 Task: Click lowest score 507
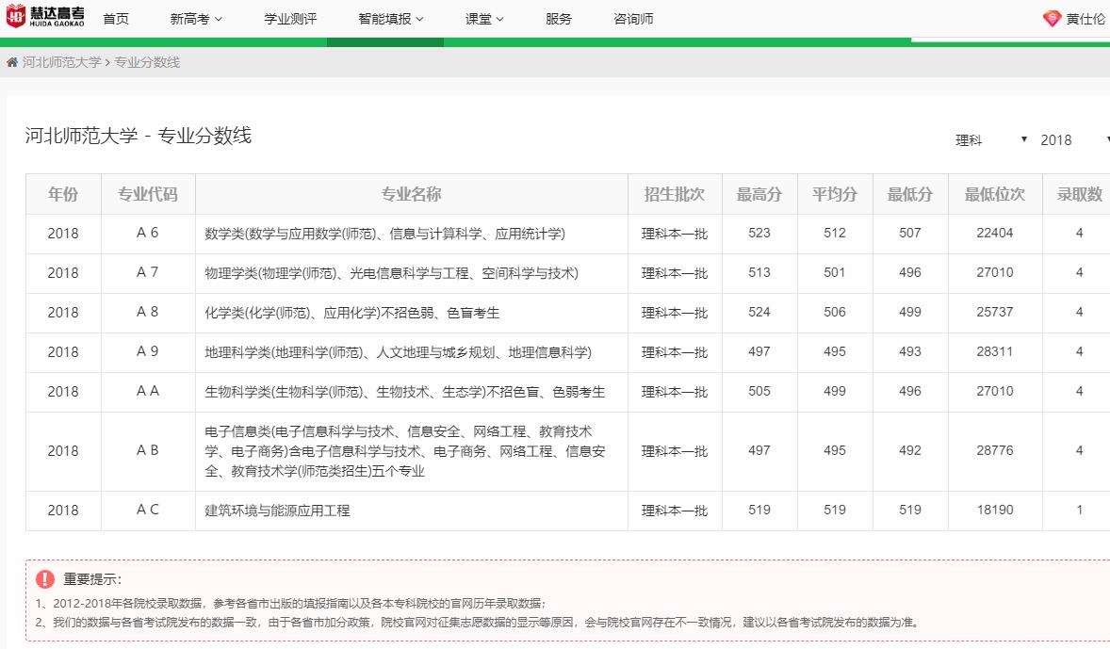[909, 233]
